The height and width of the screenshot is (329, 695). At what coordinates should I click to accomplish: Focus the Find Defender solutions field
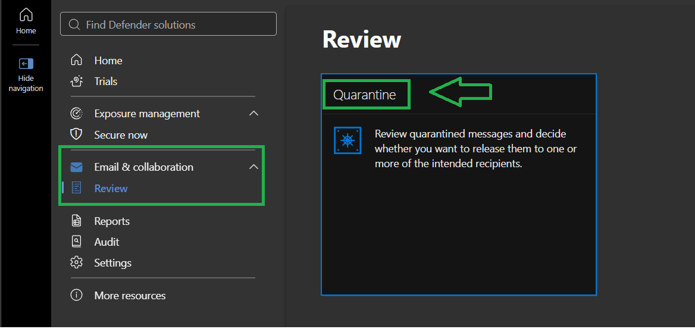(168, 24)
